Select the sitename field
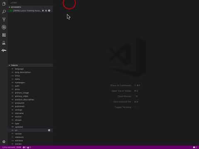199x149 pixels. pos(19,113)
